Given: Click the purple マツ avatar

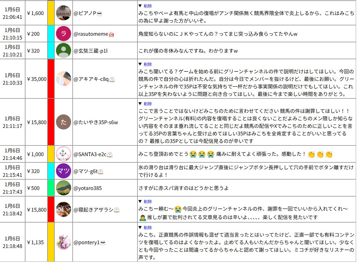Looking at the screenshot, I should pos(63,171).
